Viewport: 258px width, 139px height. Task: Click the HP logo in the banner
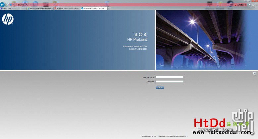coord(8,19)
